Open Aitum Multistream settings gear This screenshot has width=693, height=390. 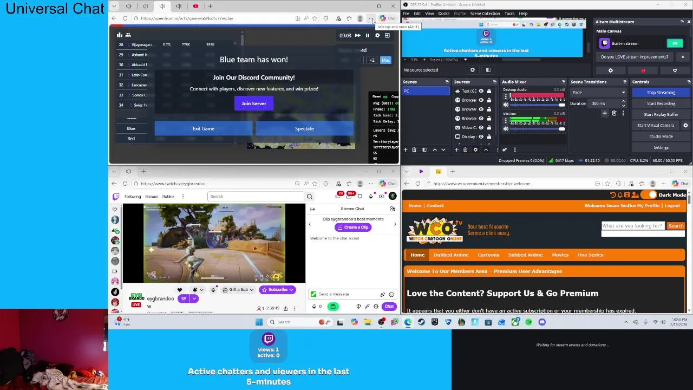tap(611, 70)
